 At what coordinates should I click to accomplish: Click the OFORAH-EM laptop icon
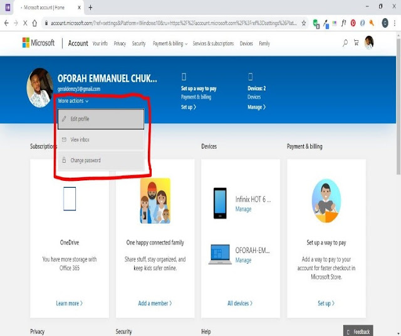[x=220, y=254]
